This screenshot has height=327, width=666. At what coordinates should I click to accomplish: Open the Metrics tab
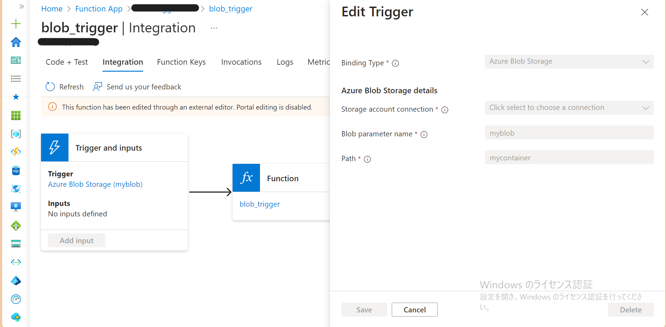click(319, 62)
